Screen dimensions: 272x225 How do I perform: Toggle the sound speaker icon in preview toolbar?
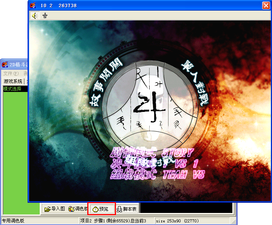pyautogui.click(x=35, y=16)
